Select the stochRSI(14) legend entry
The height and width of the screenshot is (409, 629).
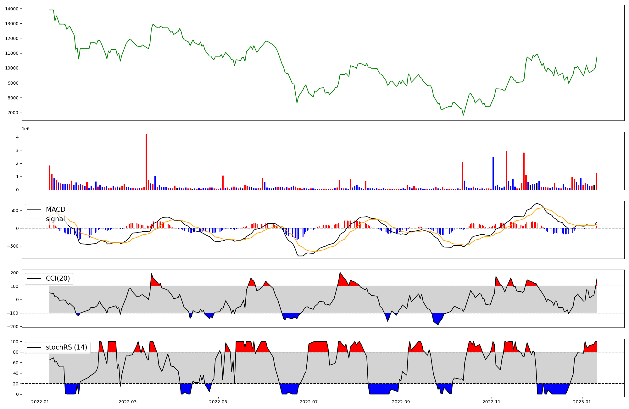click(66, 347)
